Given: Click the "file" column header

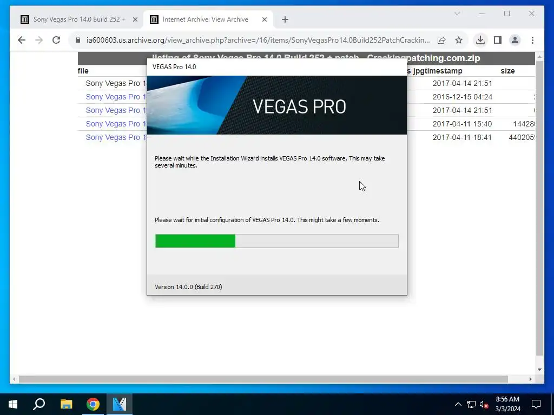Looking at the screenshot, I should (x=83, y=71).
